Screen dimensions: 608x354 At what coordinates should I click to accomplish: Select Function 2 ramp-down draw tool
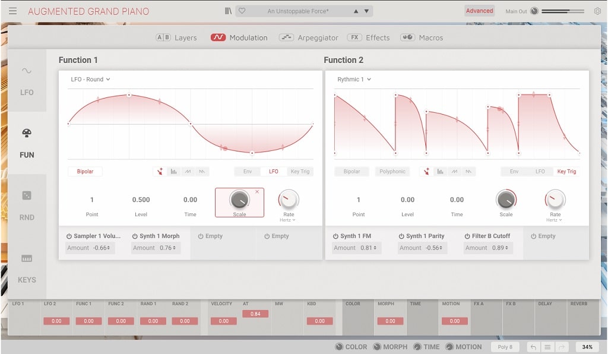(468, 172)
